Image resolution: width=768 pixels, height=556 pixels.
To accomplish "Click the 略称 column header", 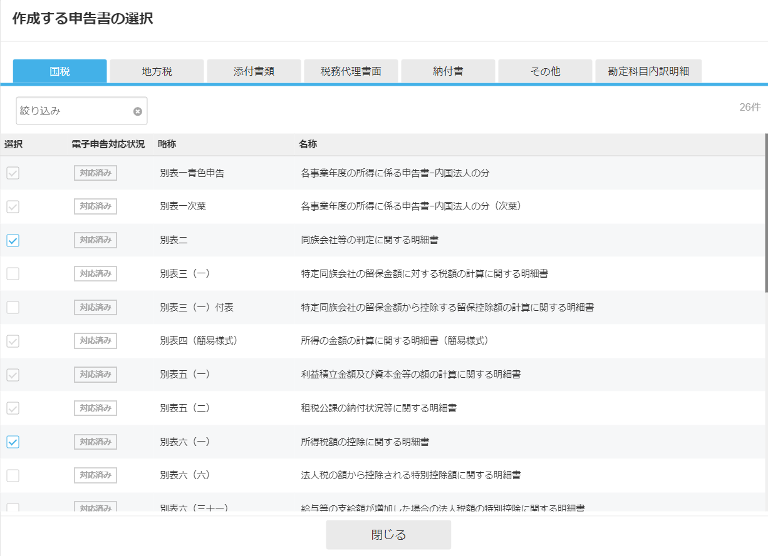I will [x=167, y=144].
